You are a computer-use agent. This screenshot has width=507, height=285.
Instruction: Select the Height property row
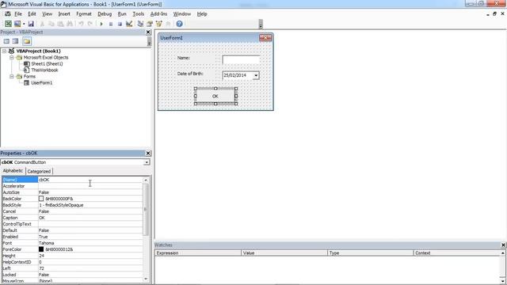click(72, 256)
